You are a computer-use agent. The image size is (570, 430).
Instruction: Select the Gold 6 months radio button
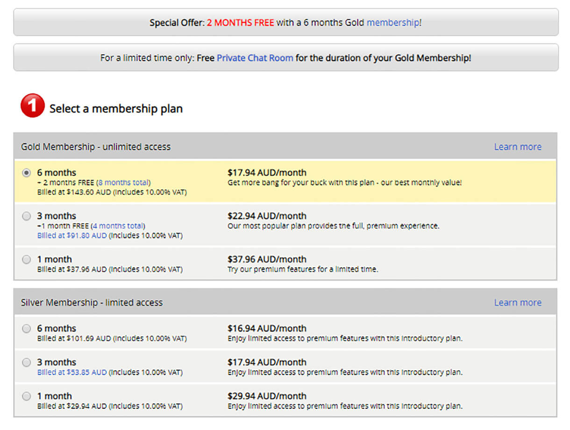27,173
